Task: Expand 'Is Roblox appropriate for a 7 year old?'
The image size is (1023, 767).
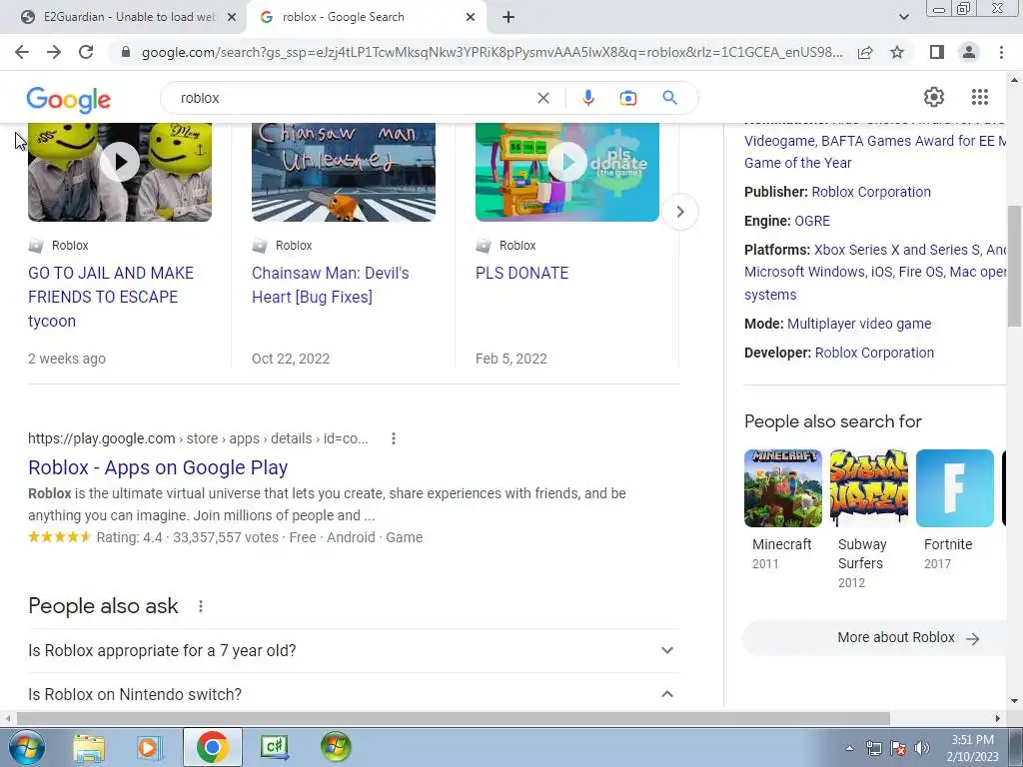Action: (354, 650)
